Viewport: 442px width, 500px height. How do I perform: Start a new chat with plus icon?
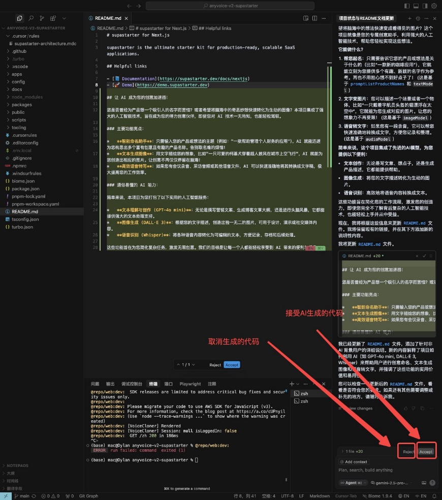(x=409, y=18)
